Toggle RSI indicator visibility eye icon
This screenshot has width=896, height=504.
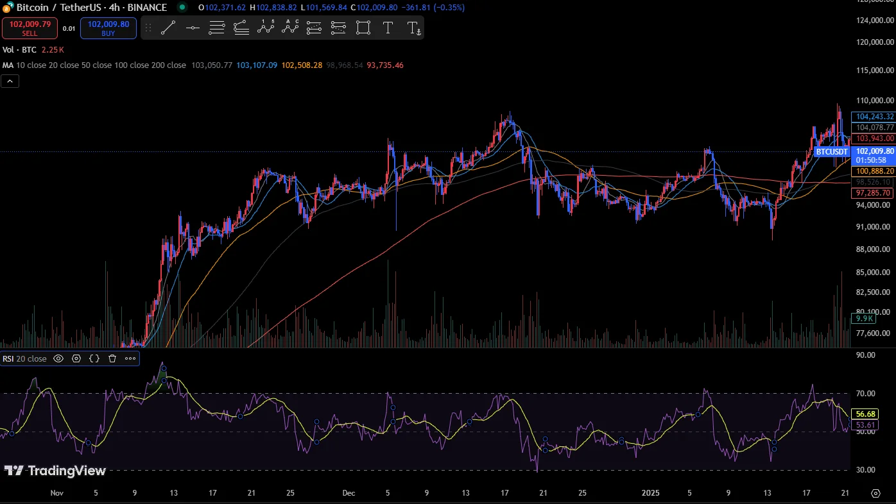point(58,358)
